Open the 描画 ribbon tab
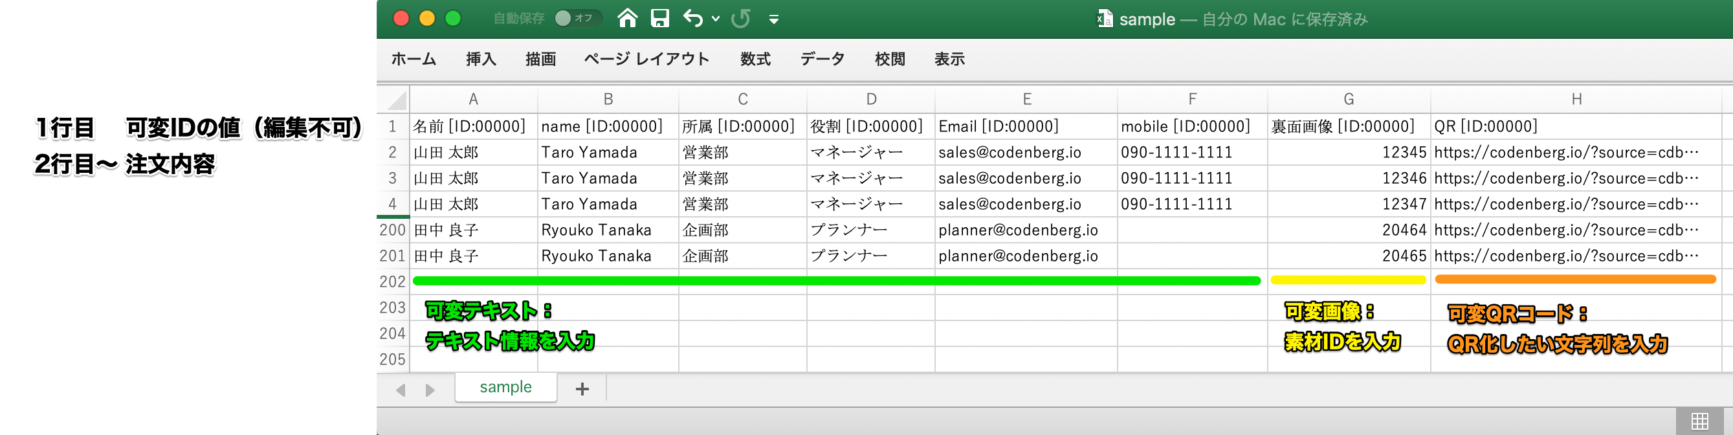Image resolution: width=1733 pixels, height=435 pixels. coord(540,60)
